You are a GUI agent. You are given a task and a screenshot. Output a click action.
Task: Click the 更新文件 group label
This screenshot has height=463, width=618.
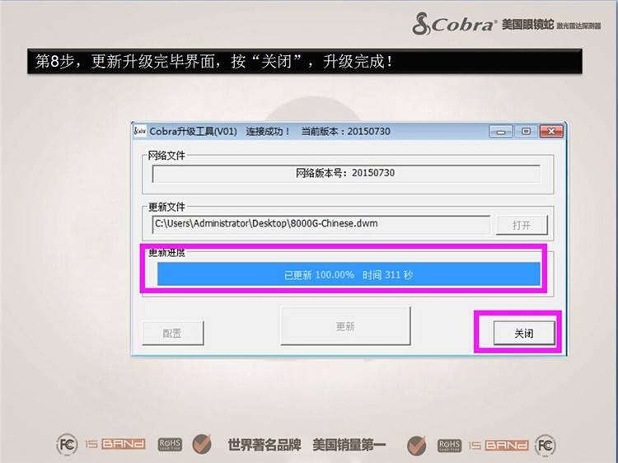tap(166, 207)
